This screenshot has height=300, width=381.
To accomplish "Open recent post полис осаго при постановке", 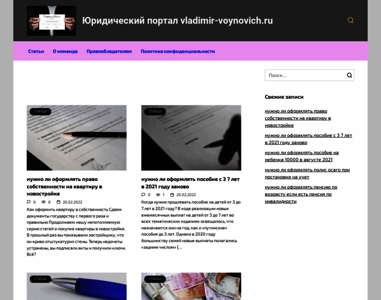I will point(307,173).
